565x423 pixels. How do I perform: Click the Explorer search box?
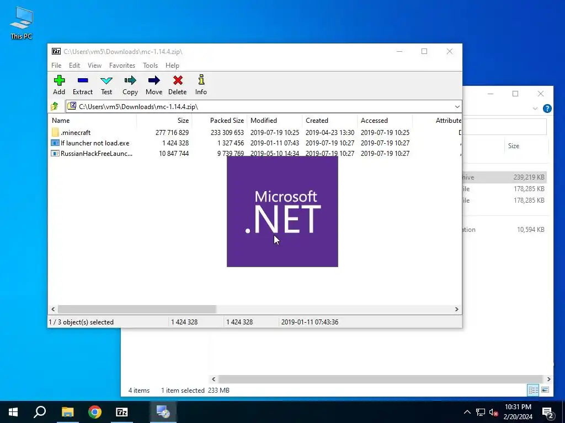point(504,127)
